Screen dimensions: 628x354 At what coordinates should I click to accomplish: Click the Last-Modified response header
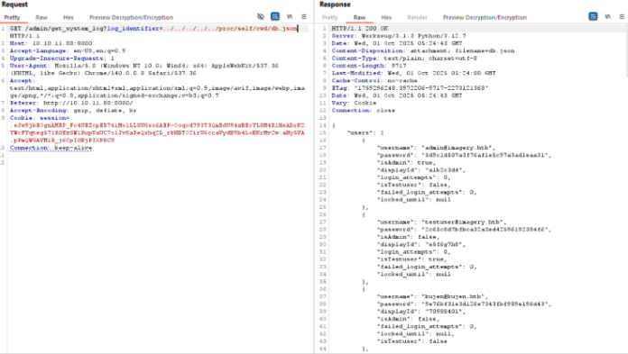point(413,73)
